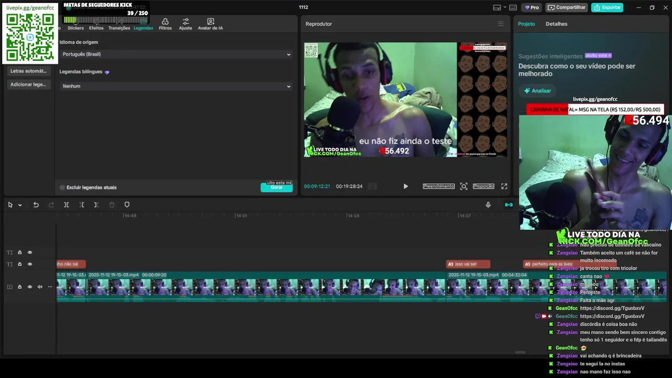Undo the last edit
The height and width of the screenshot is (378, 672).
36,205
